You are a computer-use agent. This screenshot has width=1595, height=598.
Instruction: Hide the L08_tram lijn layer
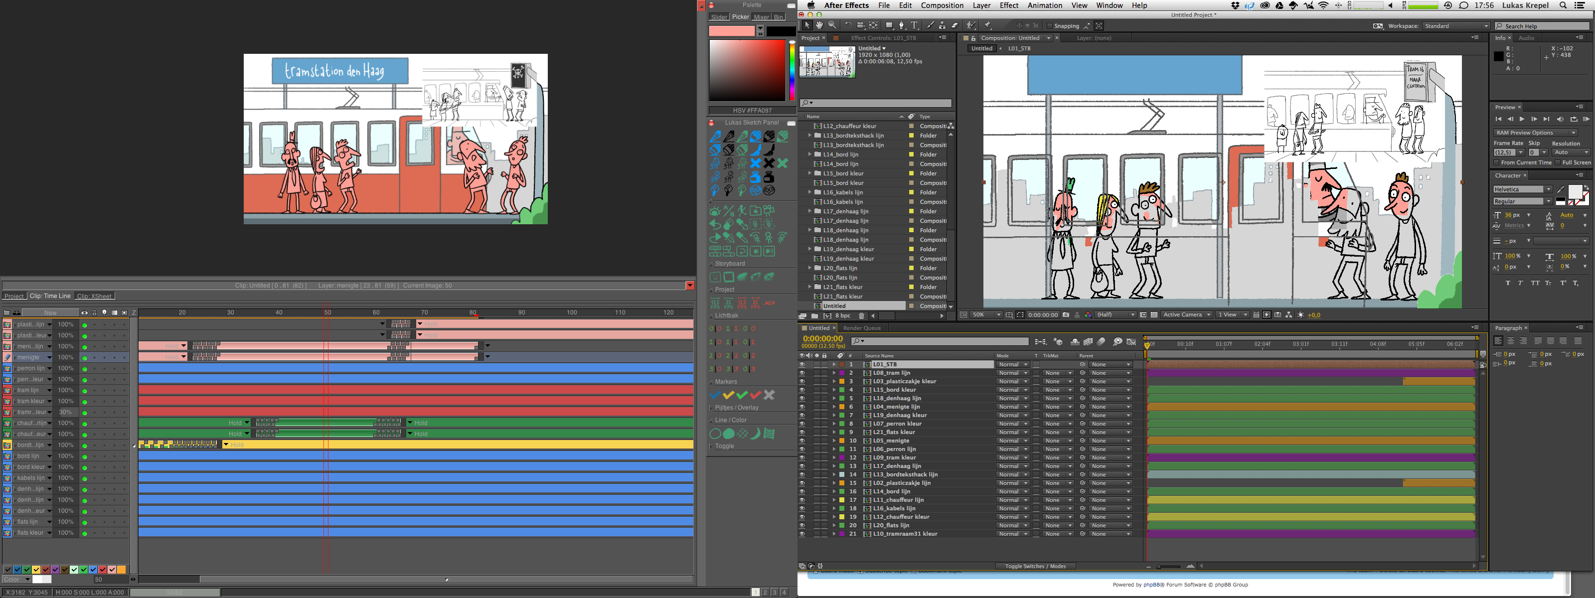[x=802, y=373]
